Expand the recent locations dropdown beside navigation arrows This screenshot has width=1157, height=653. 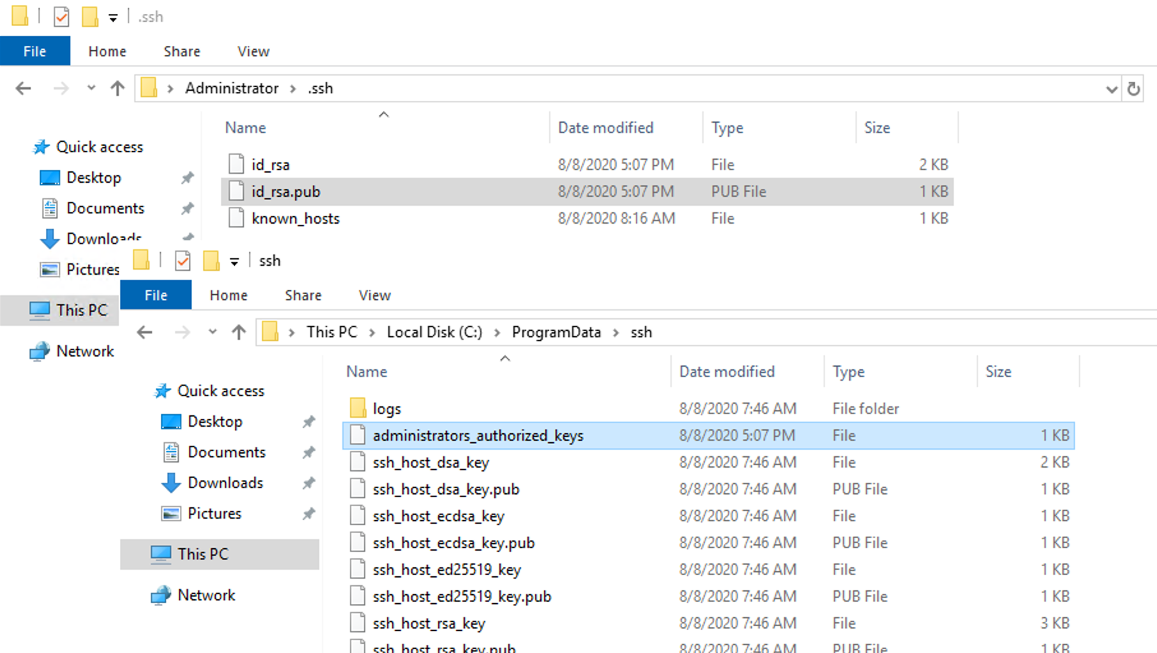[x=91, y=88]
